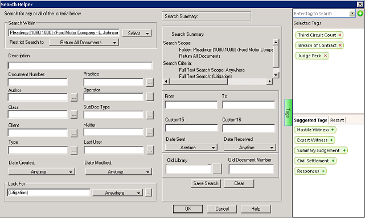Add the Responses suggested tag
The height and width of the screenshot is (218, 365).
[x=323, y=171]
